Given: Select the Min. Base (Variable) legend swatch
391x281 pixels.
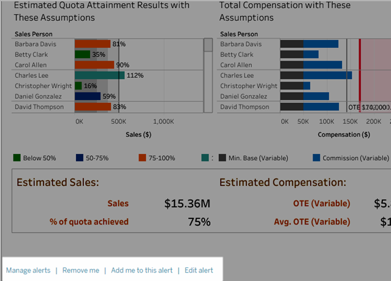Looking at the screenshot, I should [222, 158].
